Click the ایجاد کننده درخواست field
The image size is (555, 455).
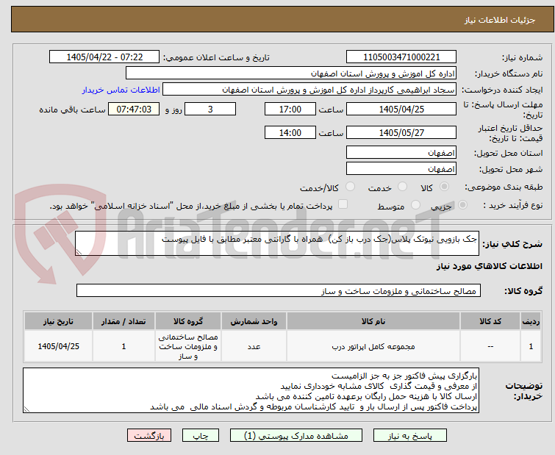point(309,90)
